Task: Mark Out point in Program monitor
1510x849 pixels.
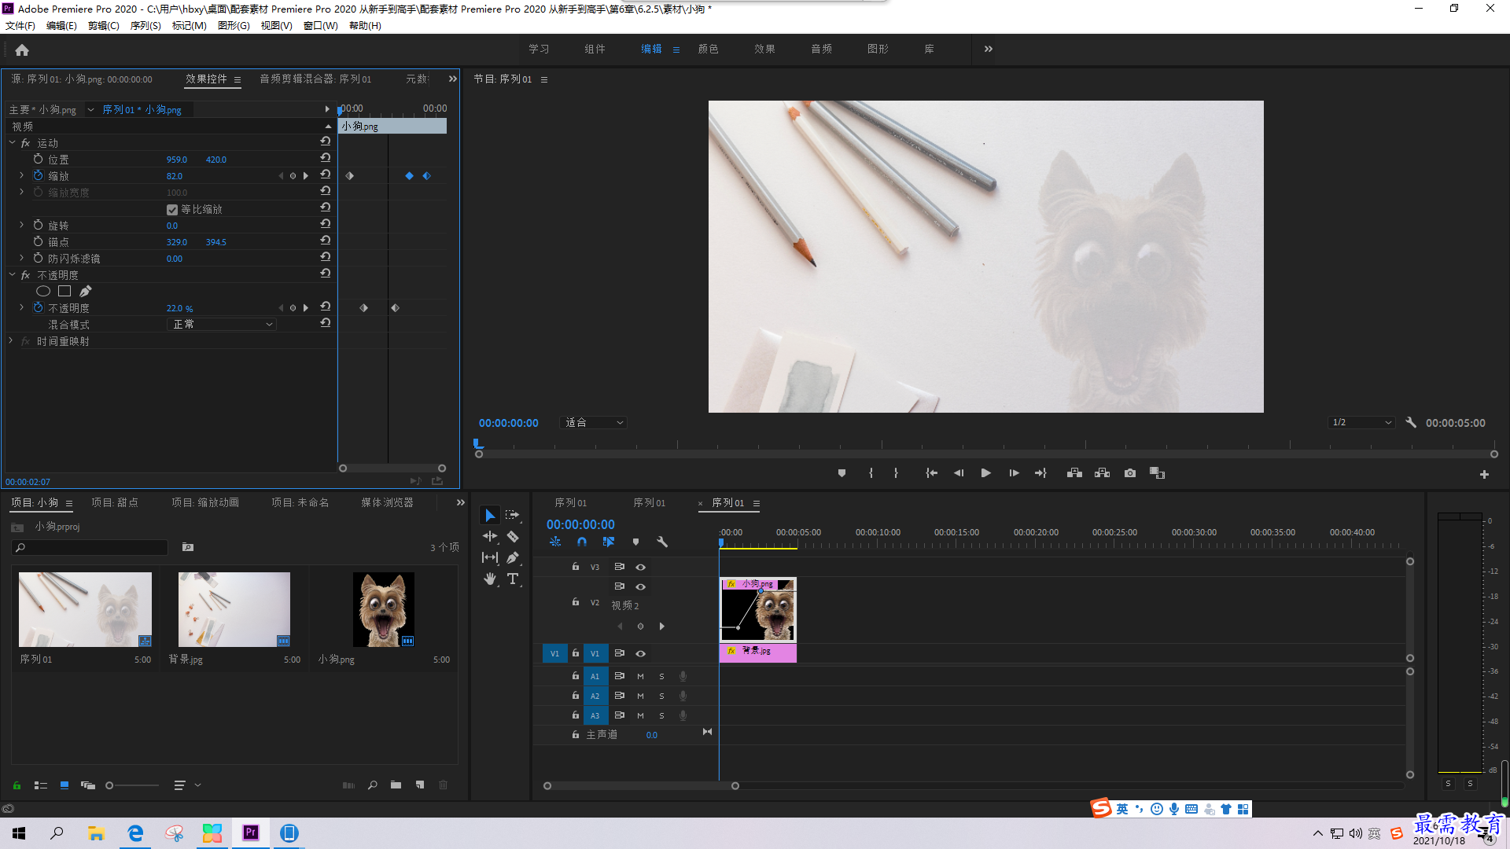Action: point(896,473)
